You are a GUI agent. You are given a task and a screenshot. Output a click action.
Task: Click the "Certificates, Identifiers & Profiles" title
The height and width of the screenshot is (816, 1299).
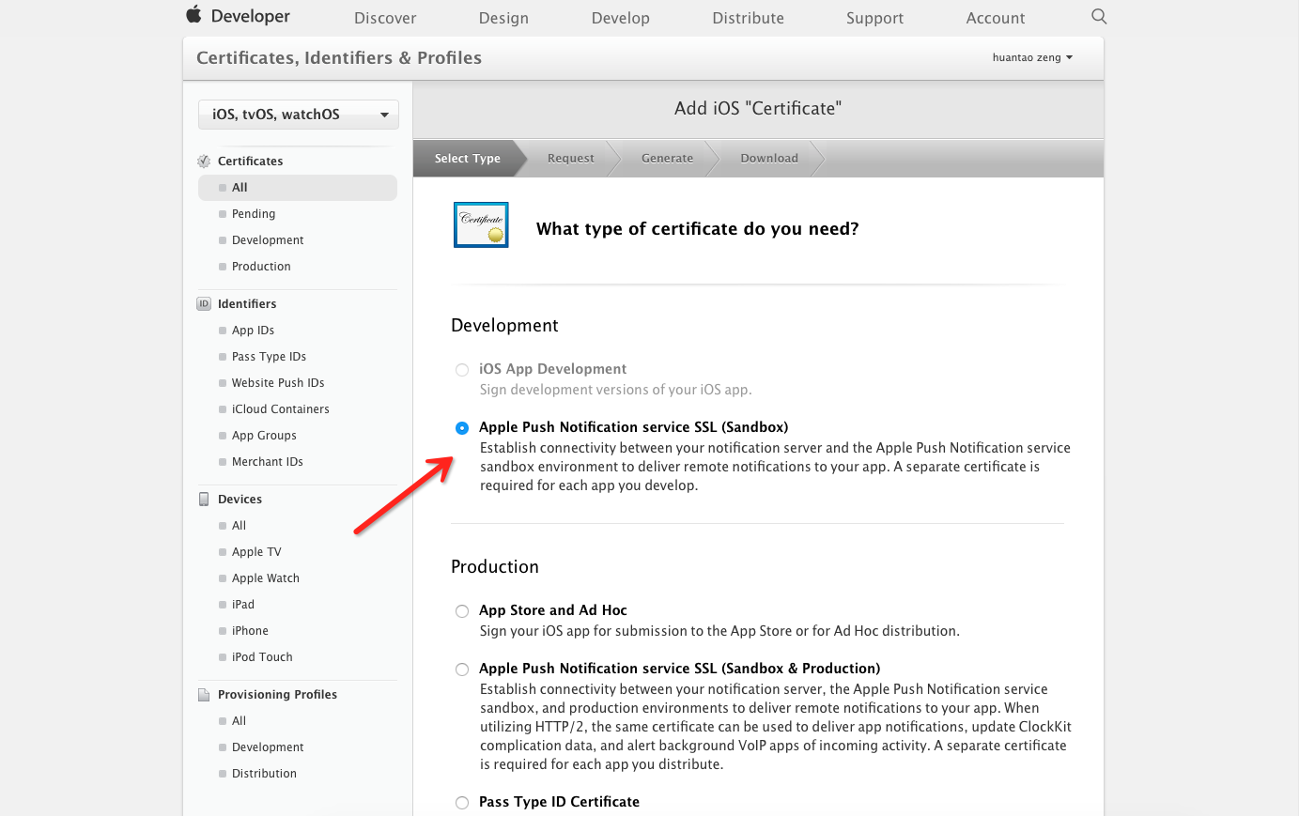coord(339,58)
